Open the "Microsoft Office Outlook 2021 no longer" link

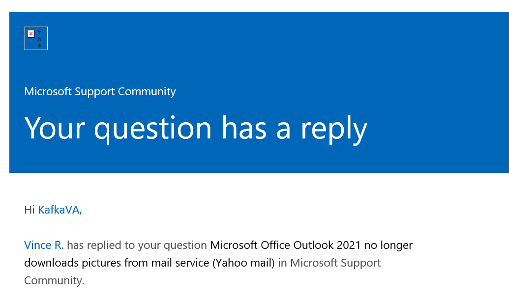[x=311, y=244]
